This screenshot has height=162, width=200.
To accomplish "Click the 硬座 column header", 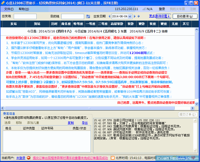I will (164, 24).
